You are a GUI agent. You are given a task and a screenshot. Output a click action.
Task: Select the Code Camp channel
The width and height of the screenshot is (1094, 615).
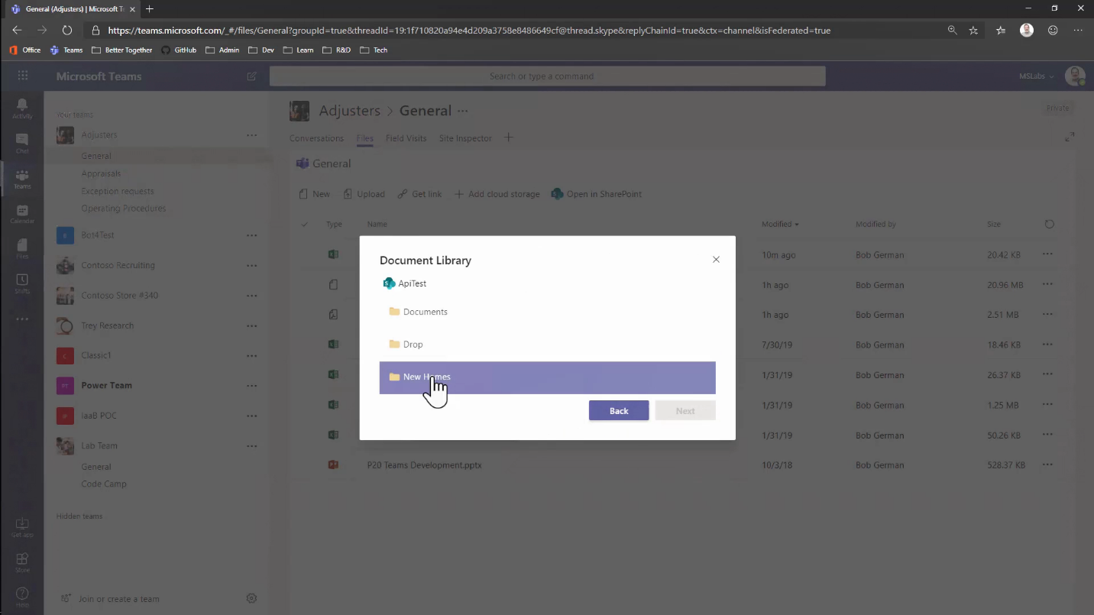[104, 484]
